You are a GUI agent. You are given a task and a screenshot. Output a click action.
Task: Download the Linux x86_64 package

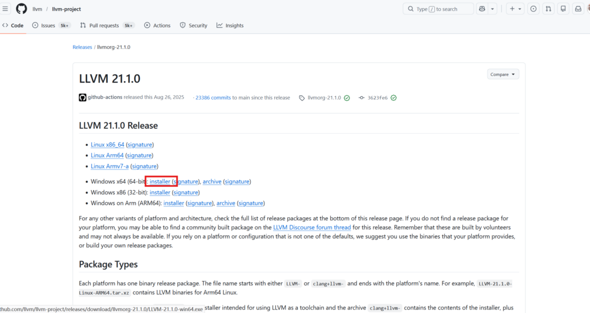click(107, 145)
